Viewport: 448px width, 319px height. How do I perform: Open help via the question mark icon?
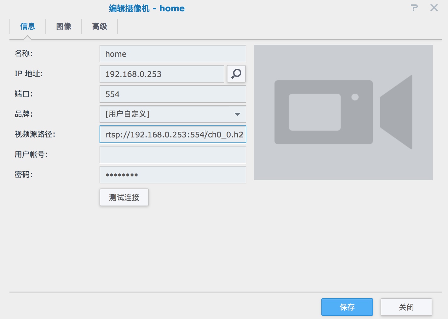[x=414, y=8]
